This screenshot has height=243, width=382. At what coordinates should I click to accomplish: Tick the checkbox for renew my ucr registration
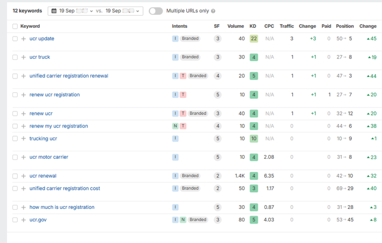[x=15, y=126]
